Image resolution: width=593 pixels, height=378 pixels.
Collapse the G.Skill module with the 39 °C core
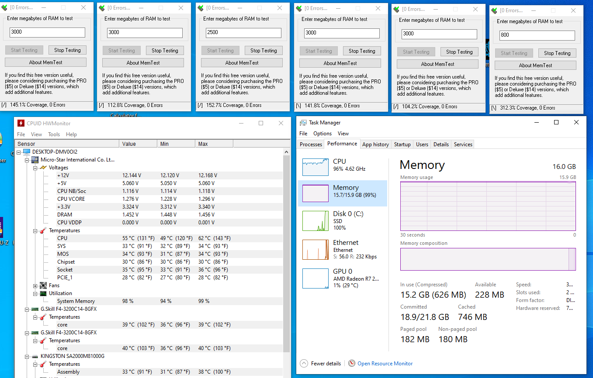(27, 309)
